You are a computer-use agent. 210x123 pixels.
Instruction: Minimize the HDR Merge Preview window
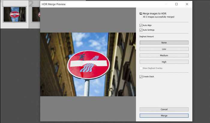[166, 4]
